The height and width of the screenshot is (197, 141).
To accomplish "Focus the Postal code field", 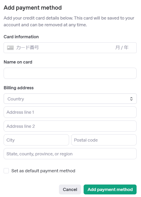I will click(x=104, y=140).
